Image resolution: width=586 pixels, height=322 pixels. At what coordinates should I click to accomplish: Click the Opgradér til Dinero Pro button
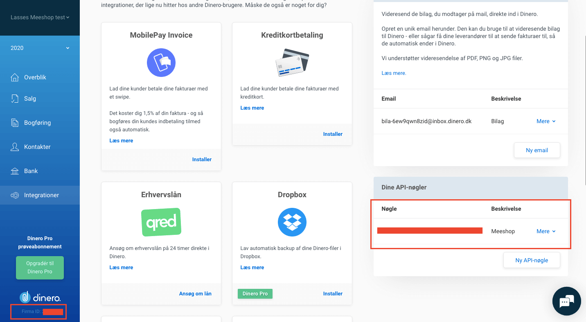(40, 268)
